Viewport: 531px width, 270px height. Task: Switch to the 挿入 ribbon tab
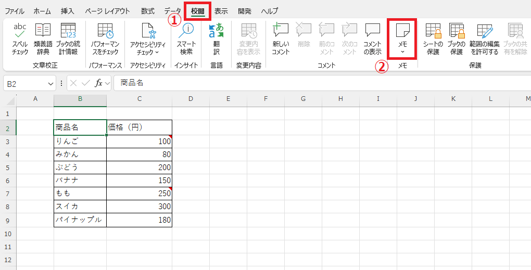click(67, 11)
